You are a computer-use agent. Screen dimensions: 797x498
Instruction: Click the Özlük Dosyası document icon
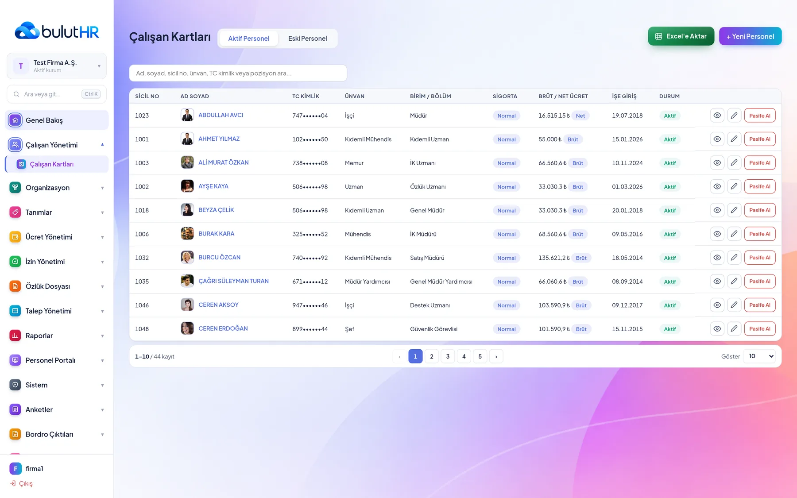point(15,286)
